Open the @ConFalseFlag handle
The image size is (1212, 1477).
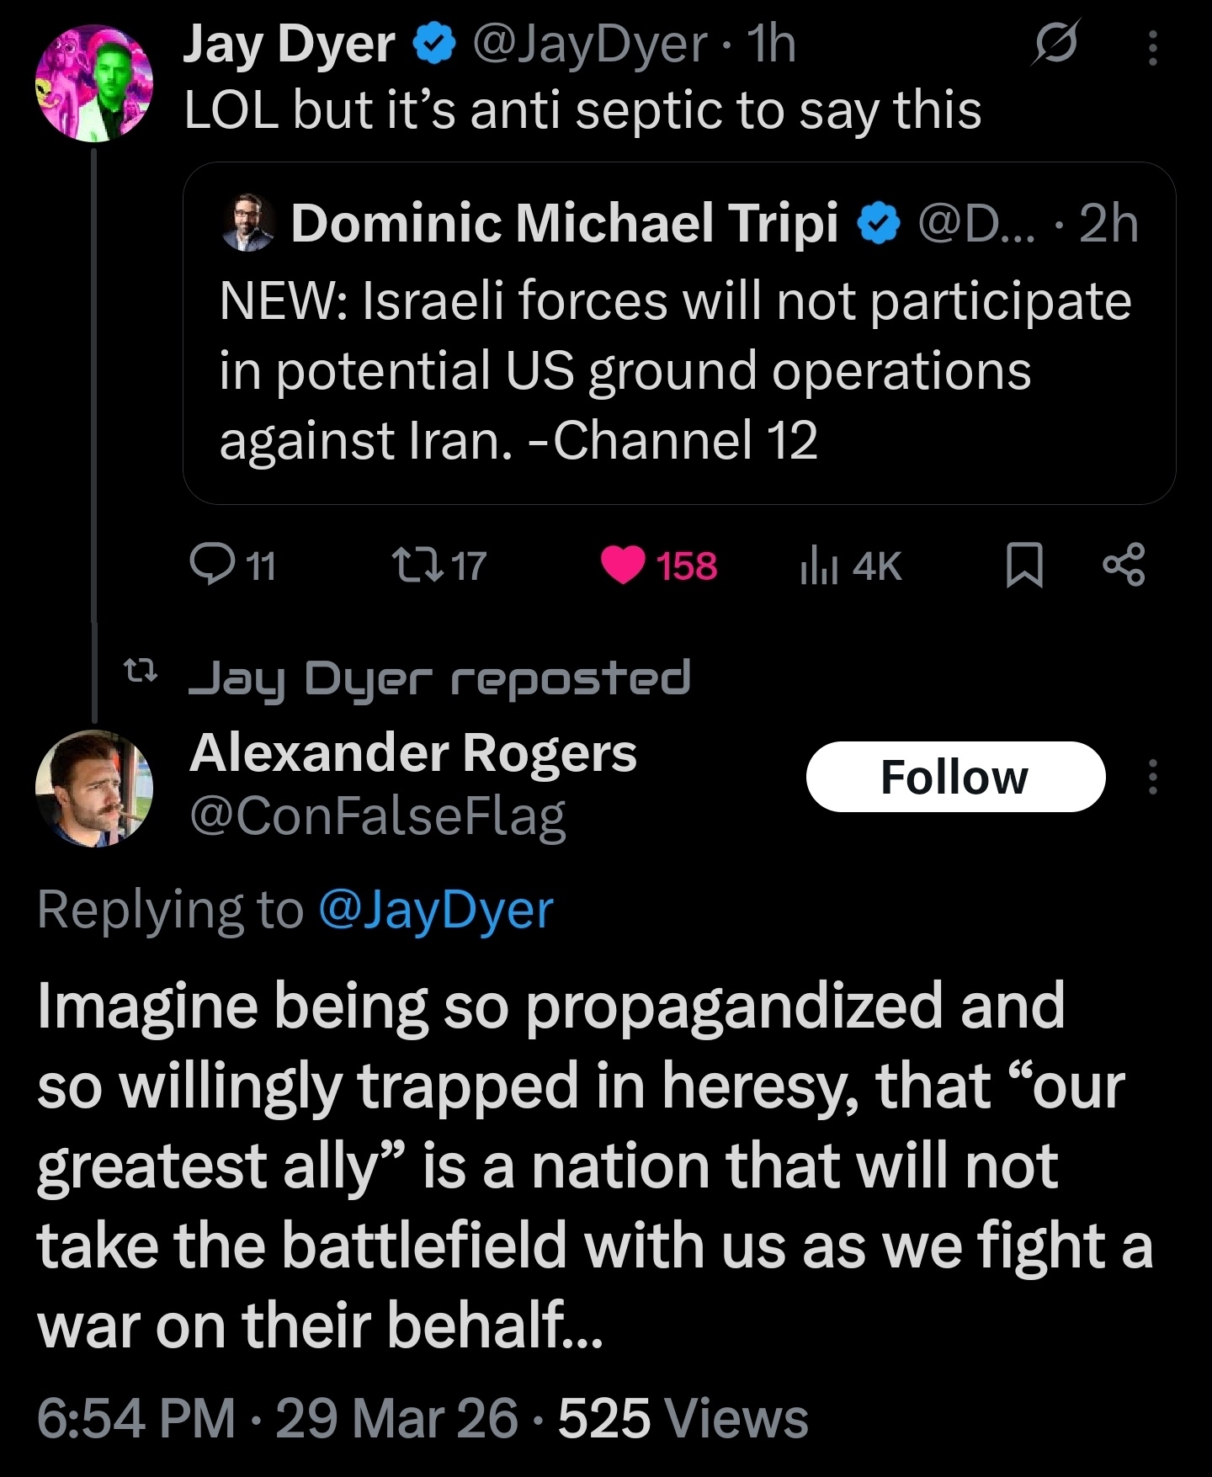click(x=378, y=816)
